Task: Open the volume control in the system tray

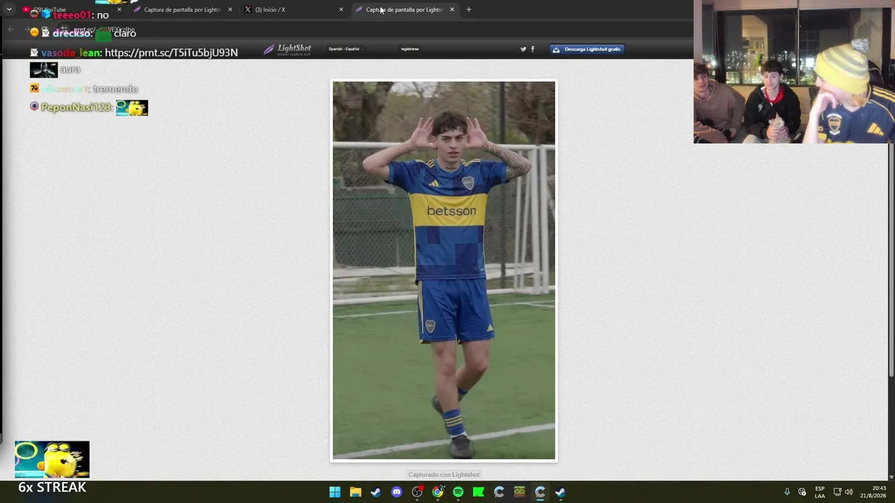Action: point(849,492)
